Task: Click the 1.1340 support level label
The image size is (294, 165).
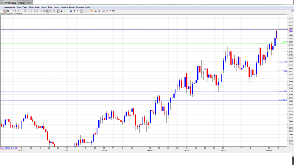Action: coord(283,62)
